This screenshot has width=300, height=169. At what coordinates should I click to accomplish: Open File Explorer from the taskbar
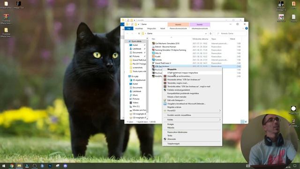pyautogui.click(x=19, y=166)
